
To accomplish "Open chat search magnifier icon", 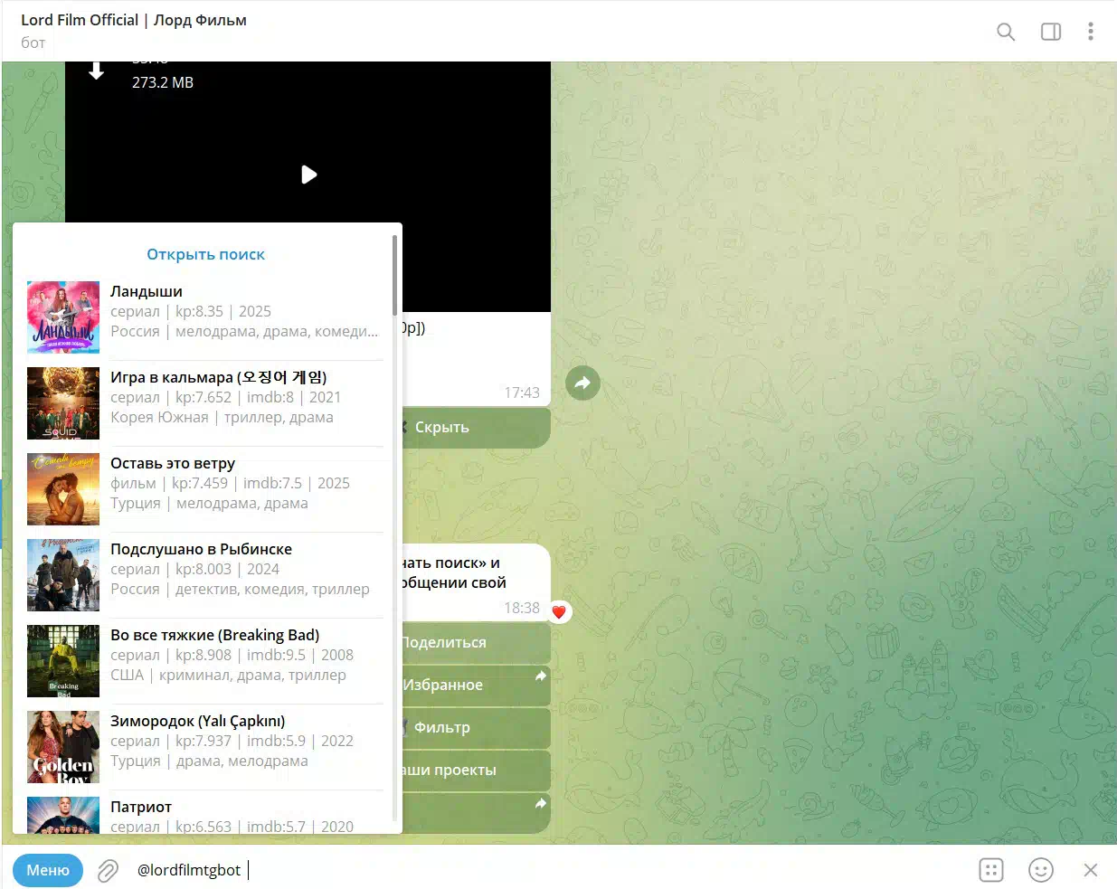I will (1006, 32).
